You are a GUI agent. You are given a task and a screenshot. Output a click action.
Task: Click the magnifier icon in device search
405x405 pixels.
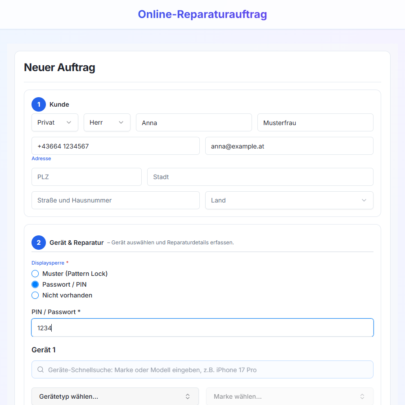[x=40, y=369]
